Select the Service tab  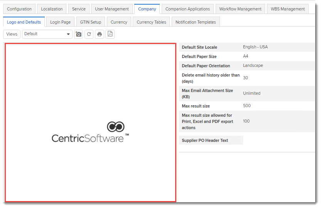(79, 9)
